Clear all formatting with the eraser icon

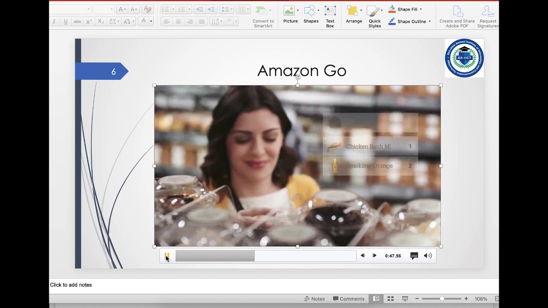147,9
